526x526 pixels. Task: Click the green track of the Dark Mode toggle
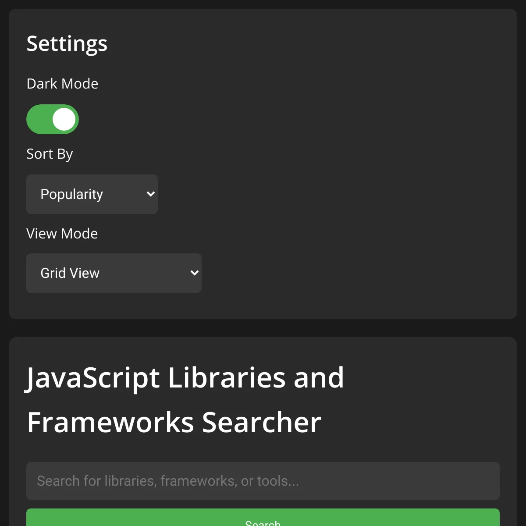[x=39, y=119]
